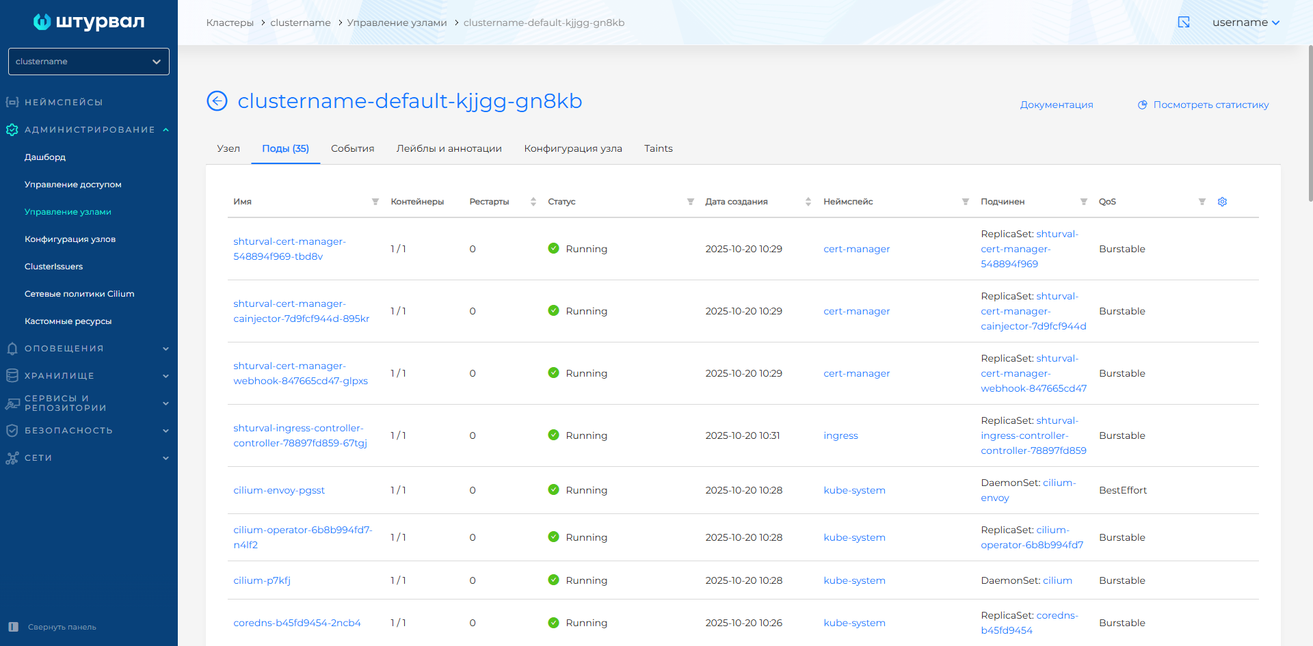Switch to the События tab
Viewport: 1313px width, 646px height.
[x=352, y=148]
